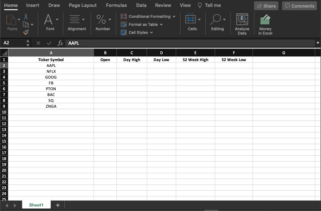Viewport: 321px width, 211px height.
Task: Expand the Copy options arrow
Action: tap(32, 25)
